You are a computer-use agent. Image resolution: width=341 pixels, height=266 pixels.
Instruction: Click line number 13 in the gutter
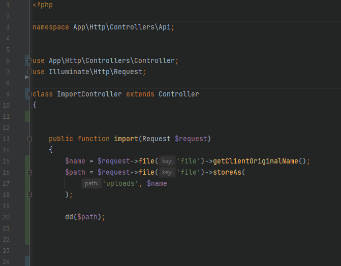tap(6, 139)
